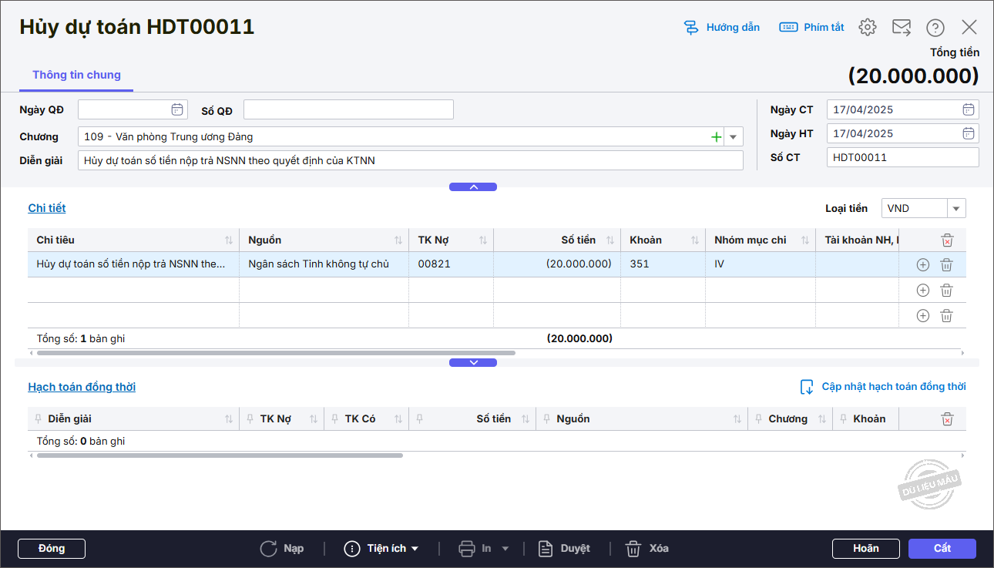Delete the first detail row
The height and width of the screenshot is (568, 994).
coord(946,264)
